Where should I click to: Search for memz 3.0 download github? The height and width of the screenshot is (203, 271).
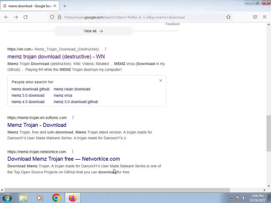[76, 102]
